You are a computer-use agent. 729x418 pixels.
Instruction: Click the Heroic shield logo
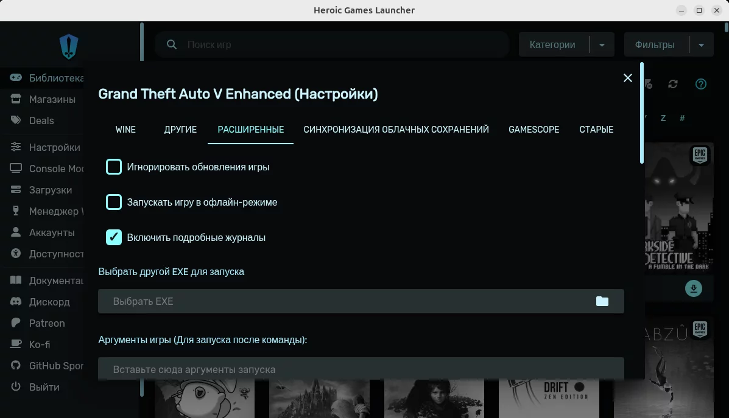[69, 46]
